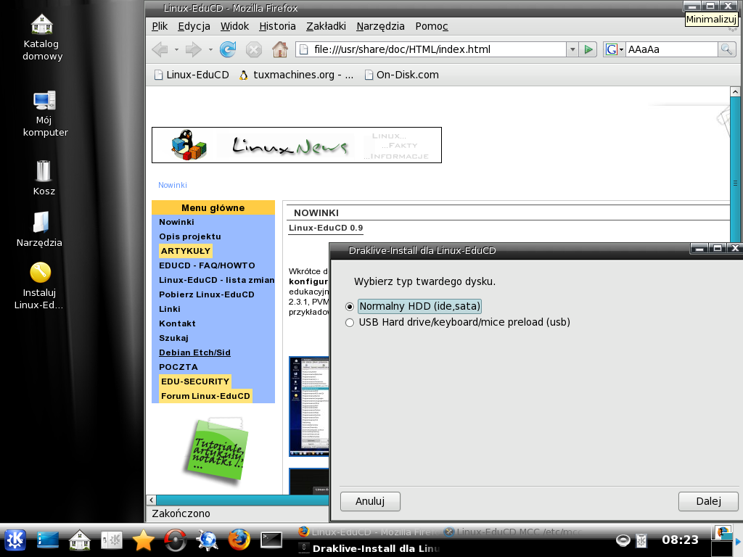Click the green Go arrow beside address bar
This screenshot has width=743, height=557.
(x=588, y=49)
